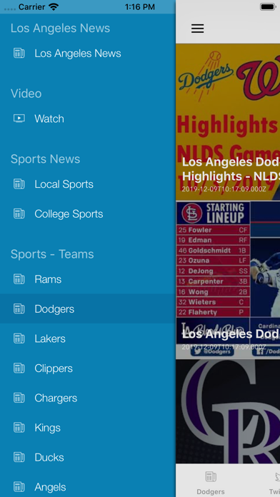Image resolution: width=280 pixels, height=497 pixels.
Task: Click news icon beside Rams
Action: tap(19, 279)
